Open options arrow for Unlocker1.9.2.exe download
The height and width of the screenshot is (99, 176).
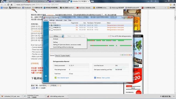click(45, 96)
